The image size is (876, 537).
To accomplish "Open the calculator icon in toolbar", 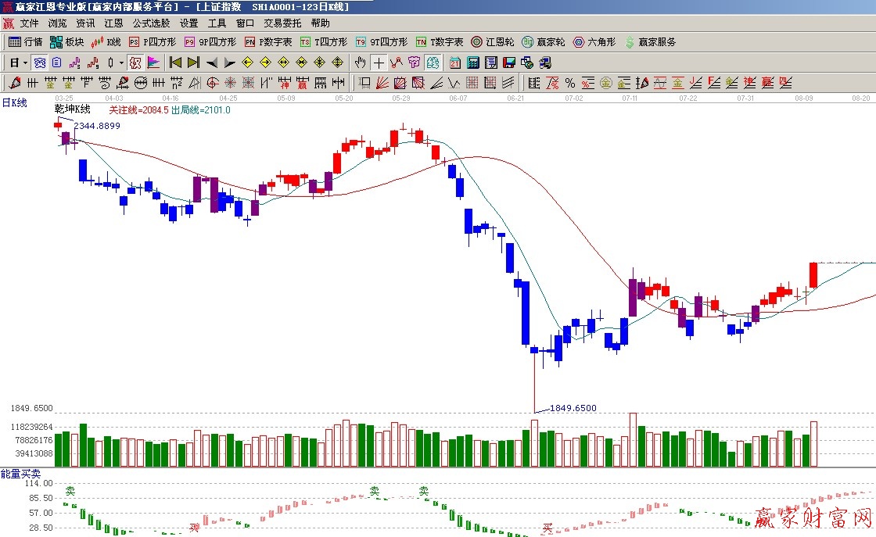I will pos(473,63).
